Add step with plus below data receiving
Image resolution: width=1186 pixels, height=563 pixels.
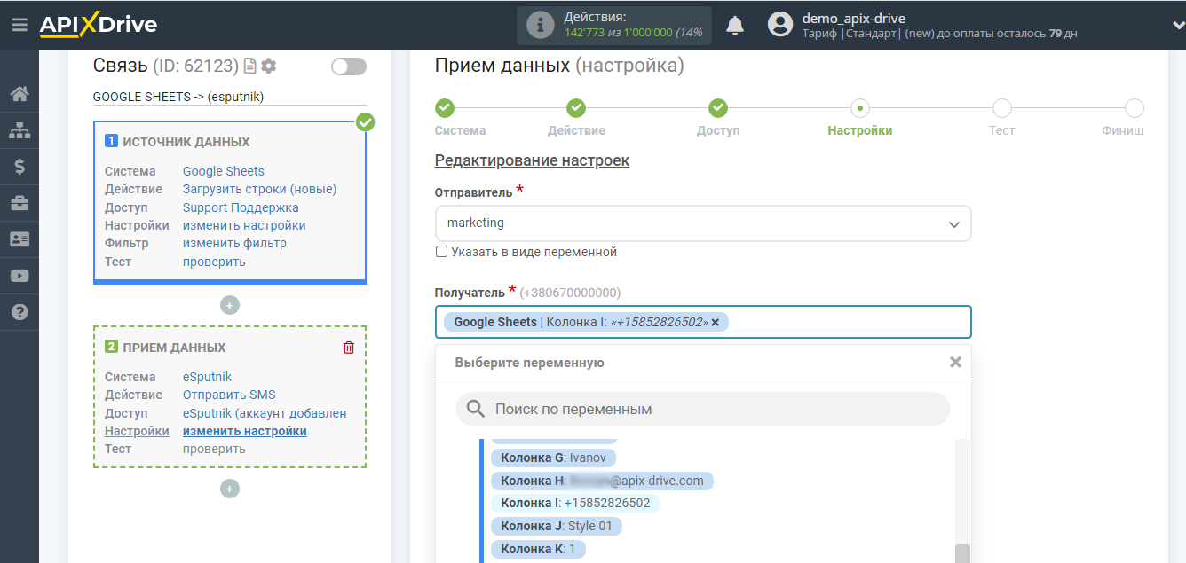point(230,489)
